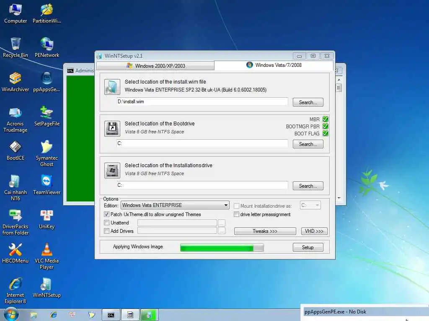Viewport: 429px width, 321px height.
Task: Click the Installationsdrive C: path field
Action: click(202, 185)
